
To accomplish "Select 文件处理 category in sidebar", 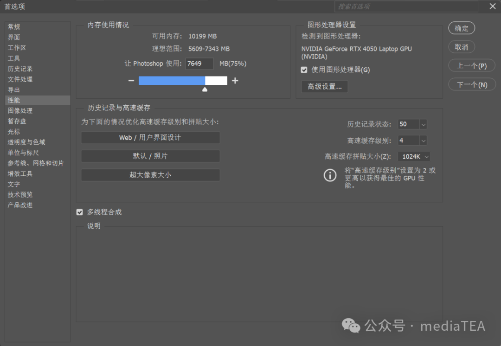I will (38, 79).
